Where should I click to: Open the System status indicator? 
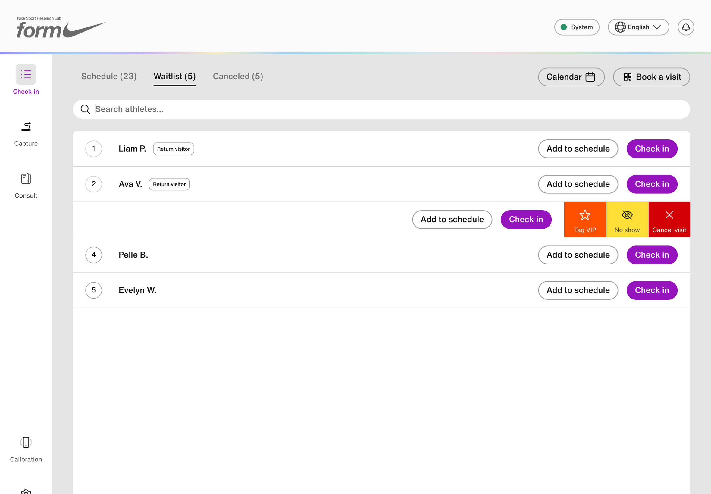577,27
